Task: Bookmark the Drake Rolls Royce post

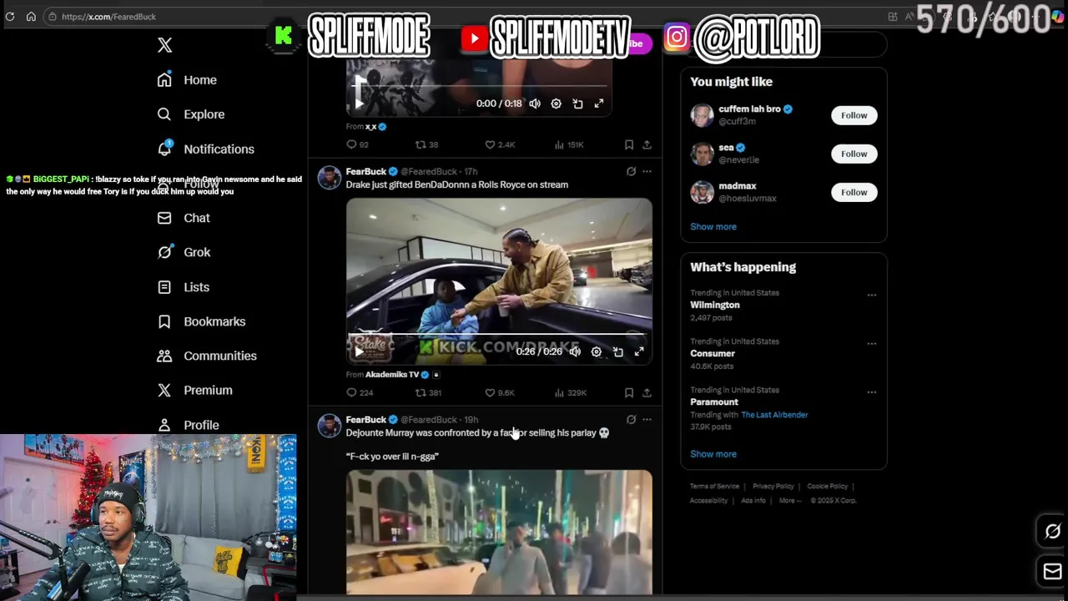Action: pos(628,392)
